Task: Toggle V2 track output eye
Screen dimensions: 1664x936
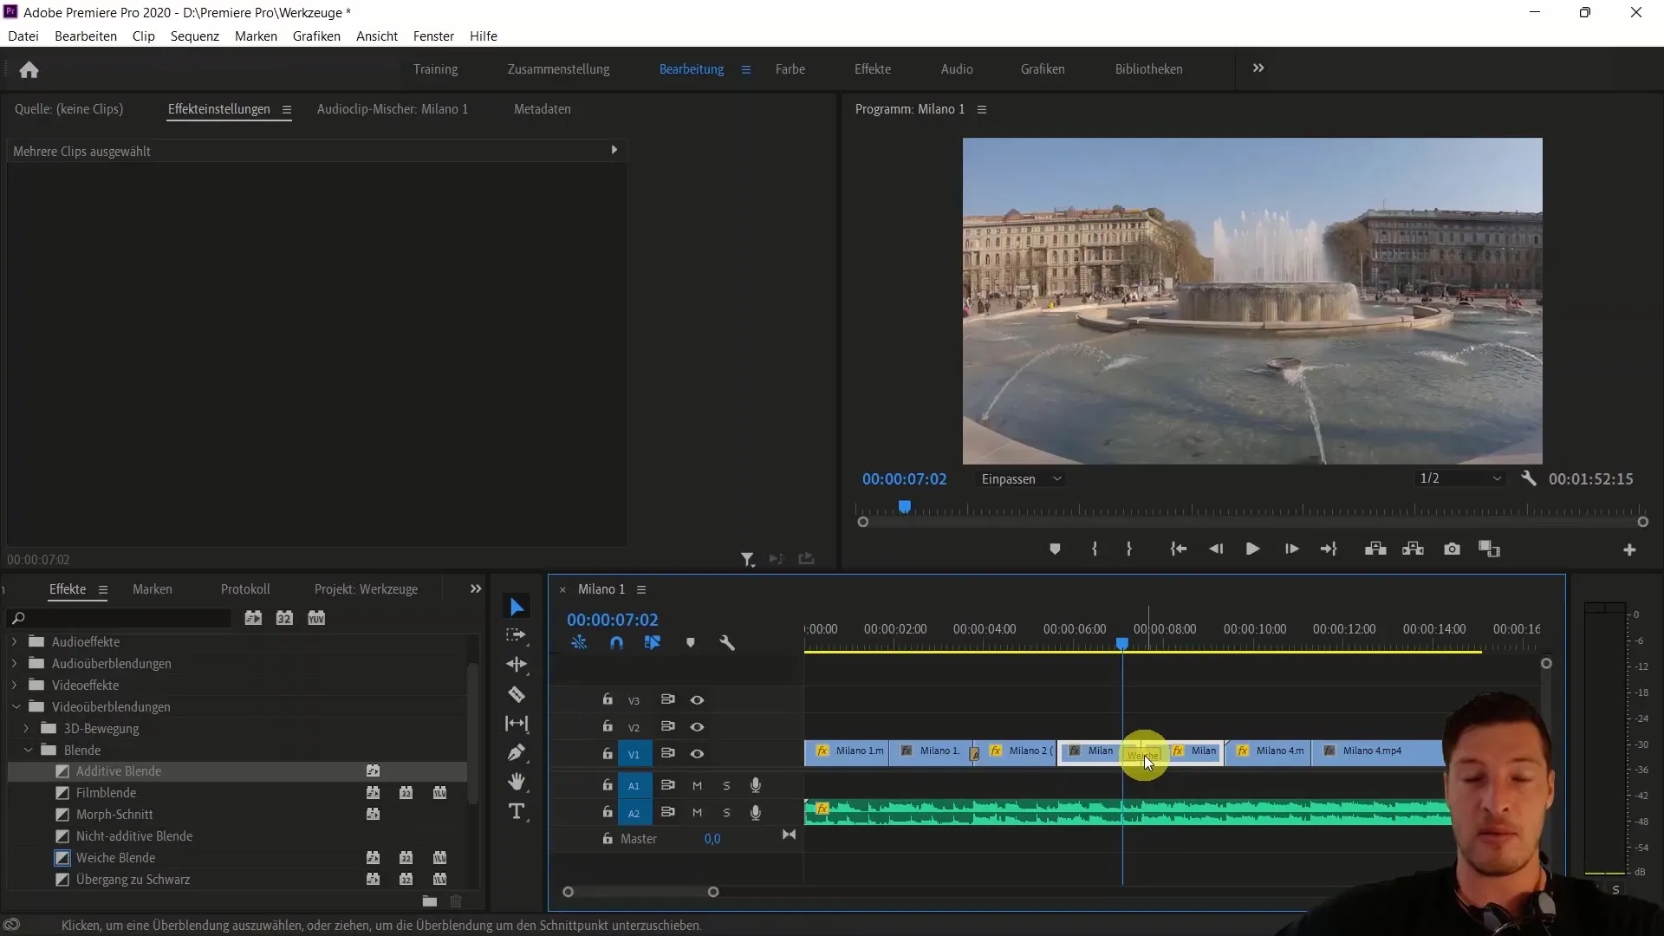Action: (x=697, y=727)
